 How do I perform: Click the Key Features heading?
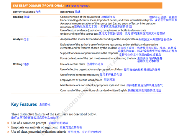point(24,104)
